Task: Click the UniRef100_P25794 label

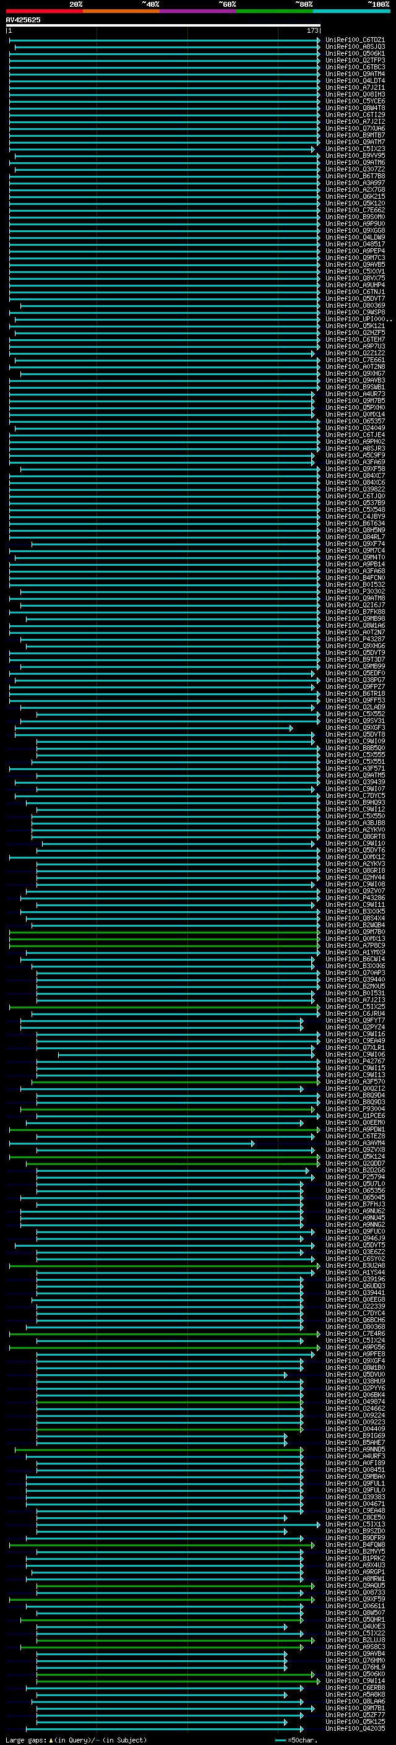Action: point(355,1177)
